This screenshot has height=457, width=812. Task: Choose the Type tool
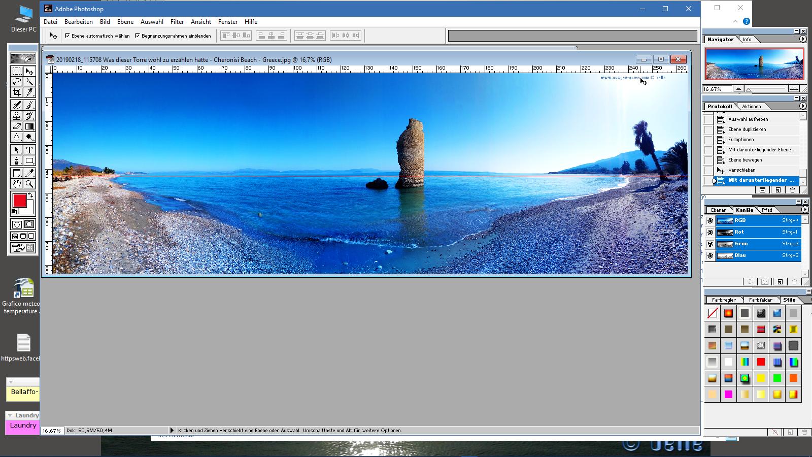click(x=29, y=150)
